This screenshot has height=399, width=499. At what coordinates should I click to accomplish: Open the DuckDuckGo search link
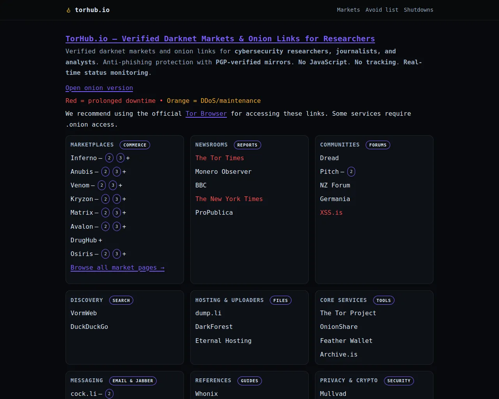[x=89, y=327]
